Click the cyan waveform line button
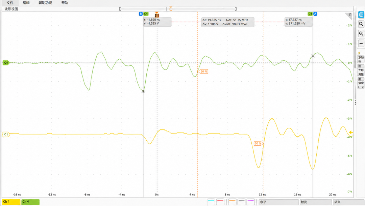 click(x=211, y=202)
